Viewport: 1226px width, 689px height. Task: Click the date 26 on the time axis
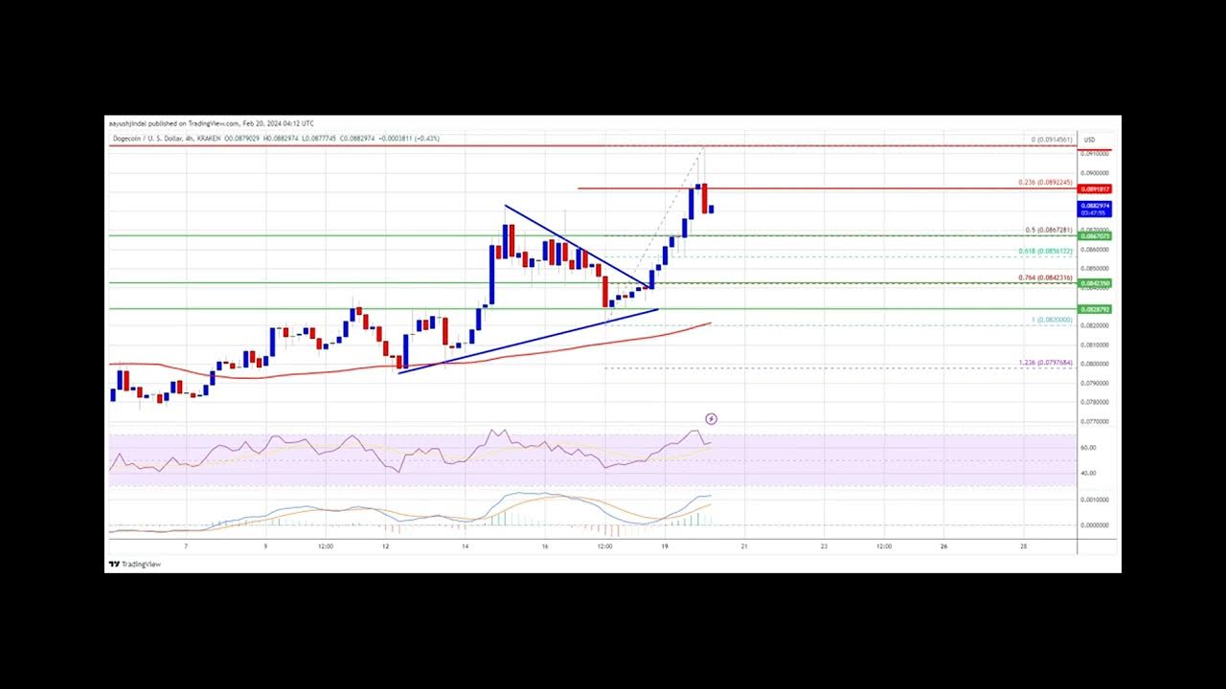click(943, 546)
